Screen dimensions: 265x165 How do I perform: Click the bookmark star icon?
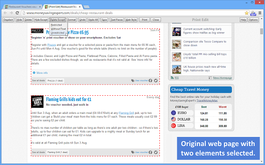tap(247, 13)
